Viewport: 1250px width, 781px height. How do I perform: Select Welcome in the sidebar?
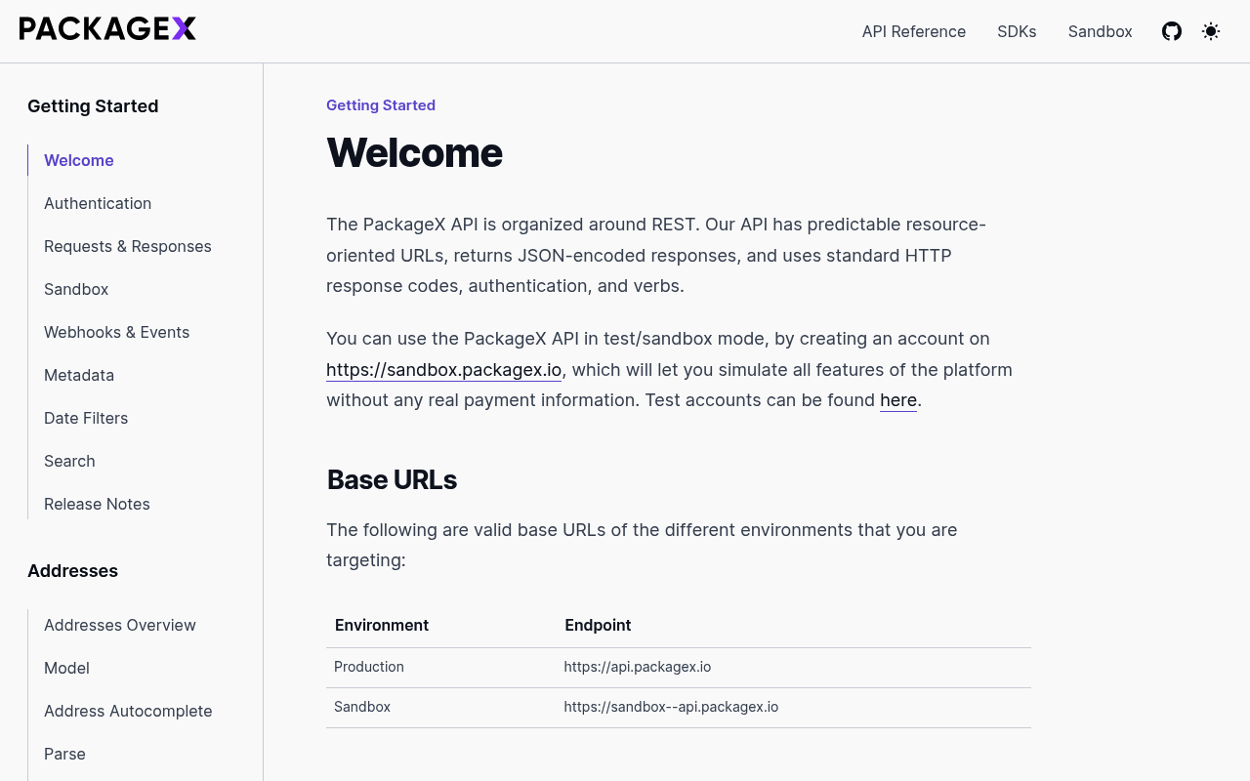[79, 160]
